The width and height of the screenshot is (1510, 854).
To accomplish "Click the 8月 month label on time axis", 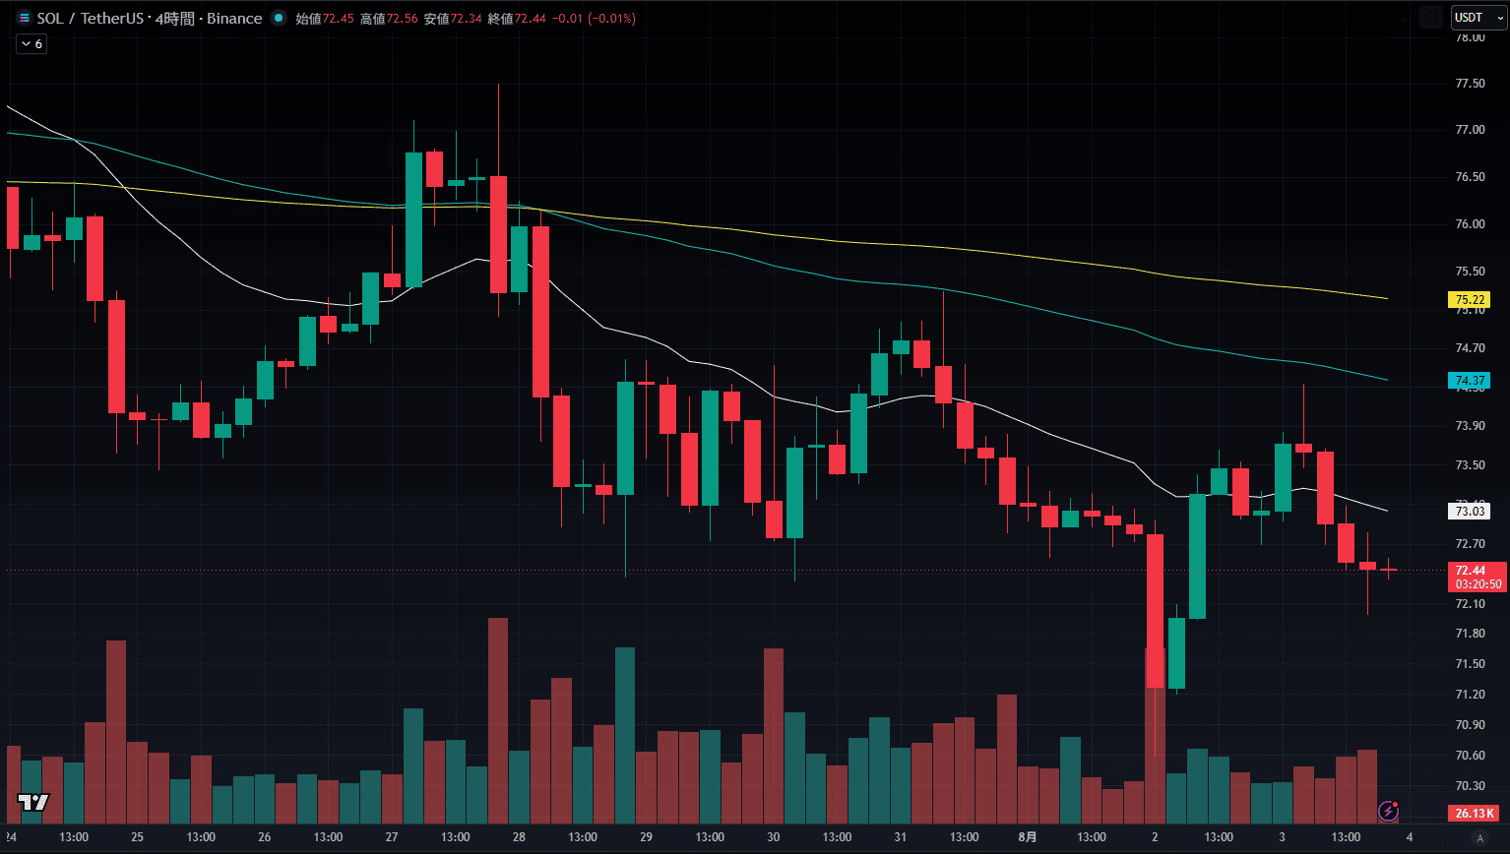I will pos(1028,837).
